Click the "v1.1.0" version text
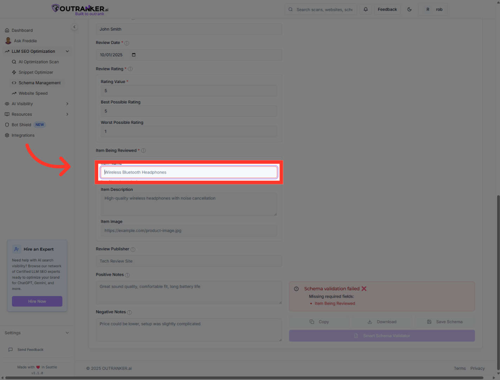The width and height of the screenshot is (500, 380). click(37, 373)
